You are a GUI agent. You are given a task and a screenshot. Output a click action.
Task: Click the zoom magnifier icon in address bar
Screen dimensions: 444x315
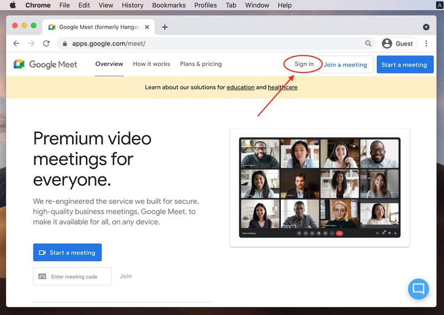point(368,43)
